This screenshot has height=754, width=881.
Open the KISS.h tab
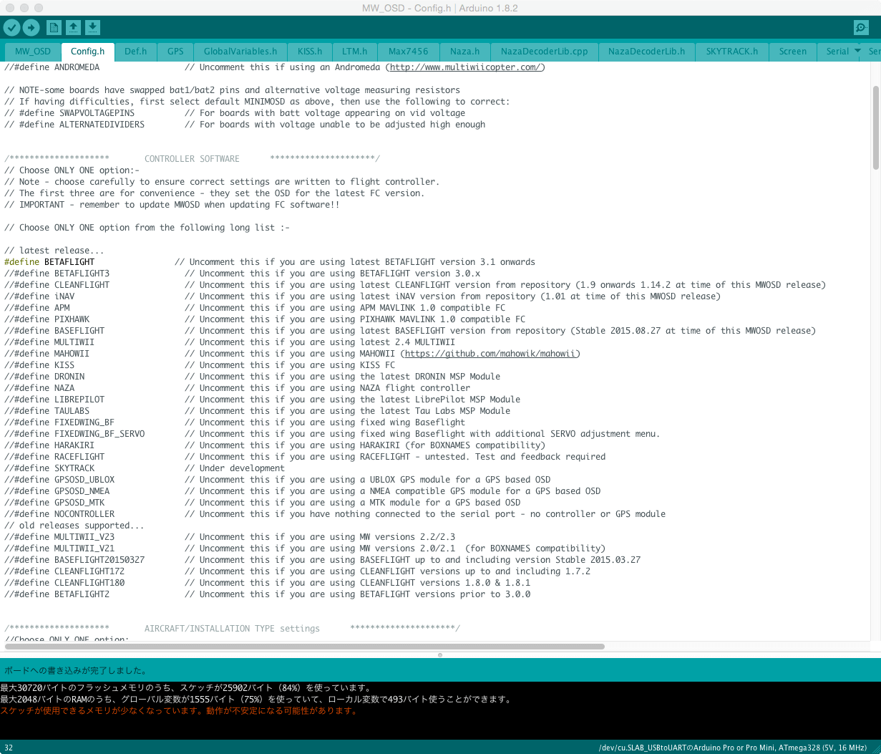(x=310, y=52)
